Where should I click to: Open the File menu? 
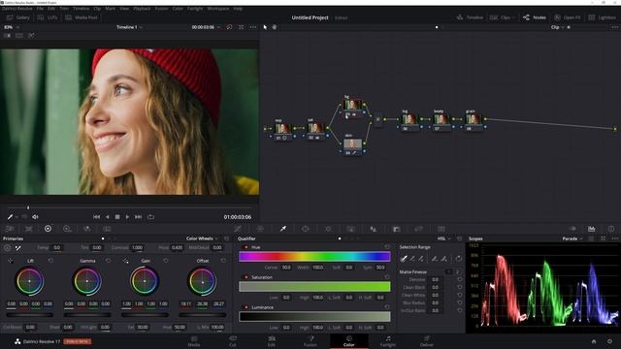coord(40,9)
